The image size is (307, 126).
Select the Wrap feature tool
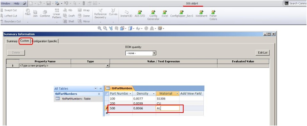(x=83, y=10)
